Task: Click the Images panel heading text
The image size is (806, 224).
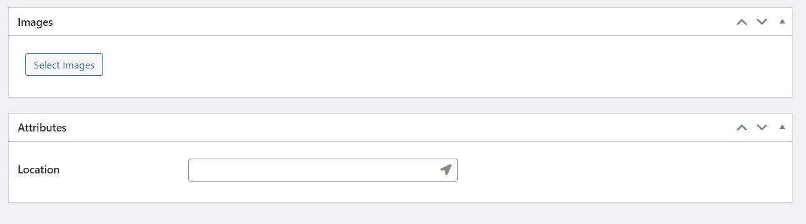Action: 35,22
